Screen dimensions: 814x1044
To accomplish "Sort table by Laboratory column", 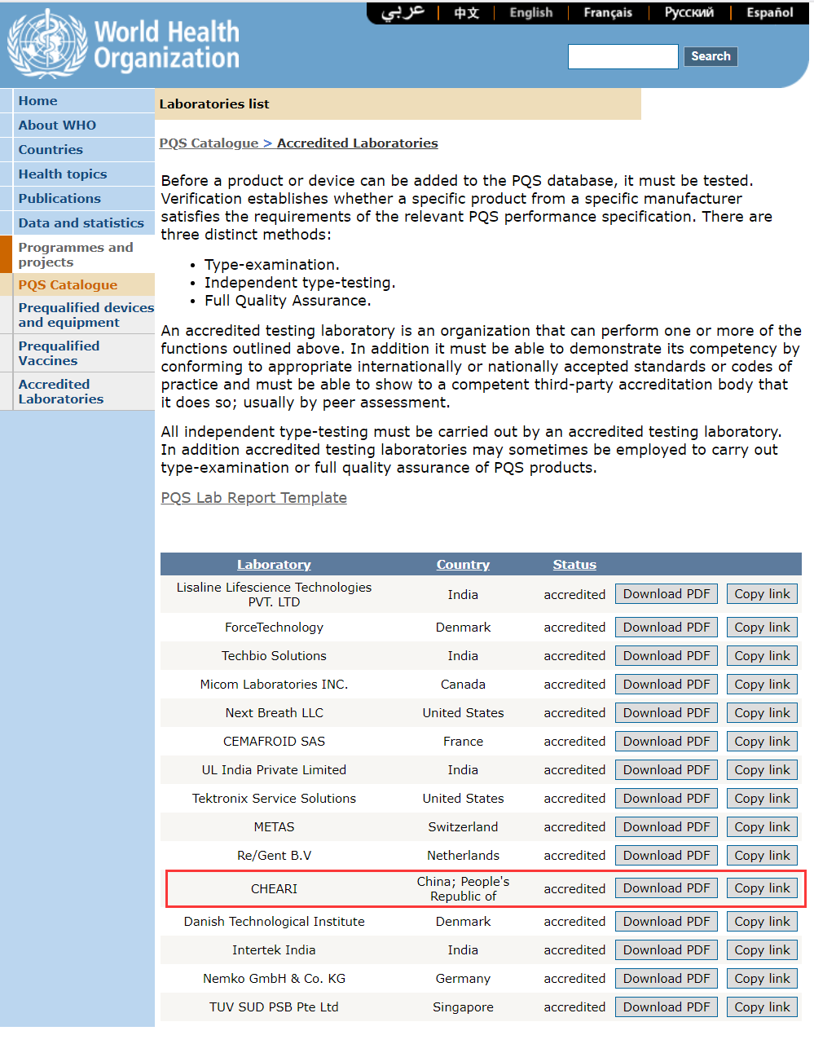I will coord(274,565).
